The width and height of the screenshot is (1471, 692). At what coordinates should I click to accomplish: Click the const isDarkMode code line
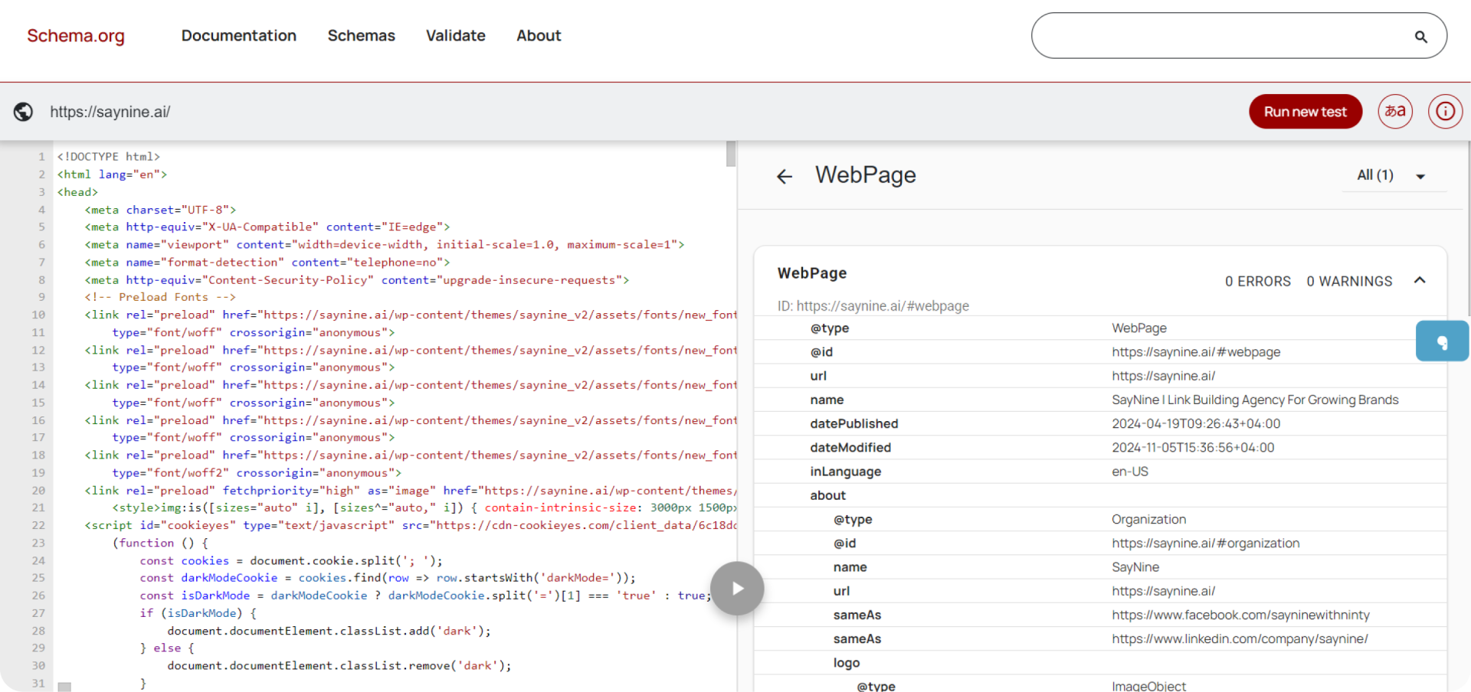pyautogui.click(x=425, y=596)
